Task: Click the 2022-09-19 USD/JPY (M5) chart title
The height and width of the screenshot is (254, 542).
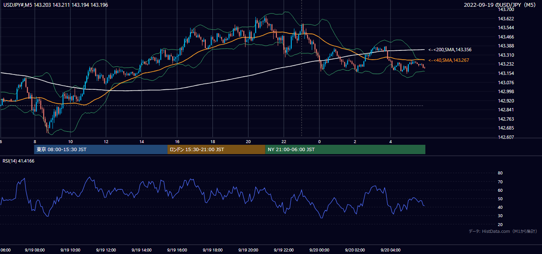Action: tap(500, 5)
